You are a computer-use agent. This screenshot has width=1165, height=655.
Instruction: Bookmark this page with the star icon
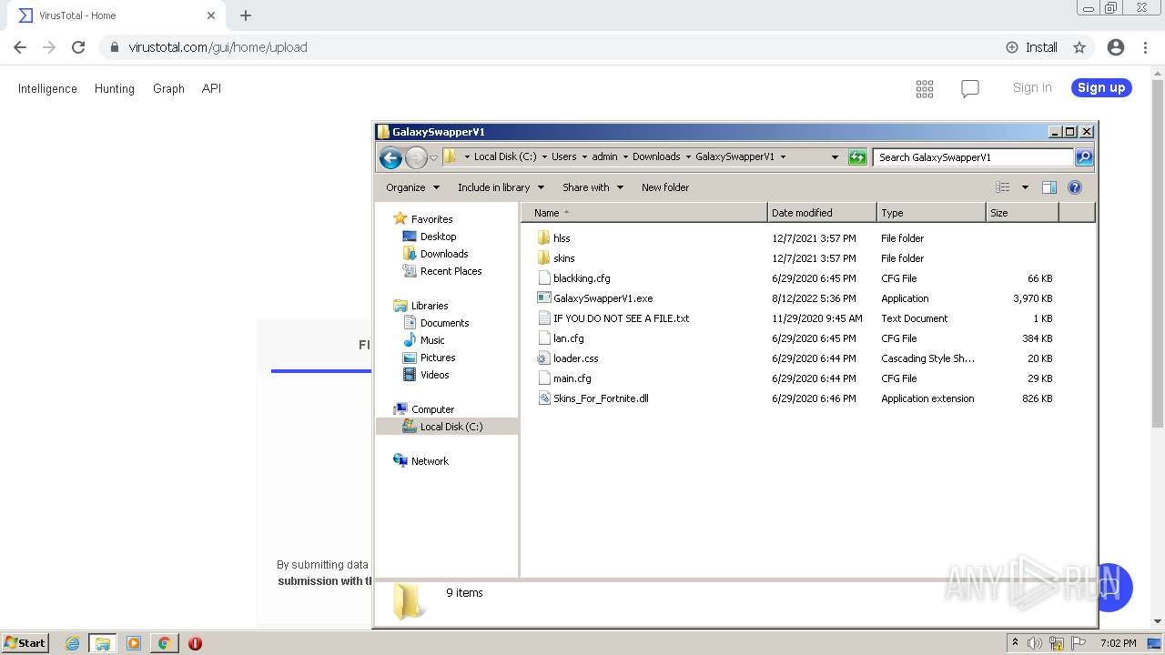point(1079,47)
